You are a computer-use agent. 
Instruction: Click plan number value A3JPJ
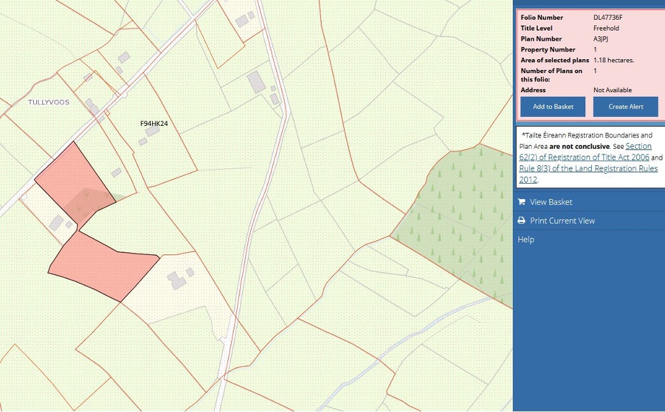601,39
